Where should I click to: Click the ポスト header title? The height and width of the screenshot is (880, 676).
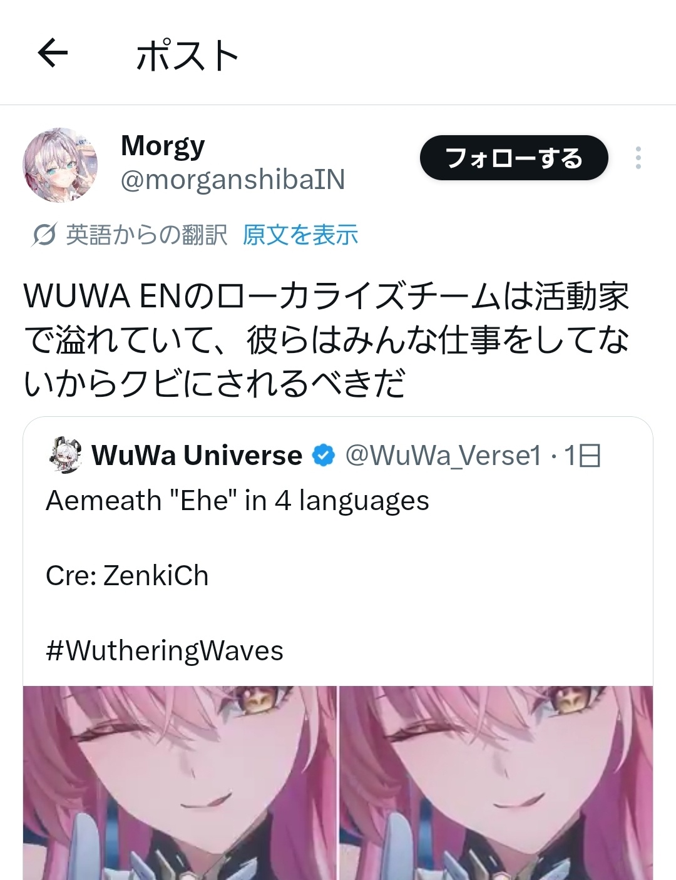[x=188, y=55]
